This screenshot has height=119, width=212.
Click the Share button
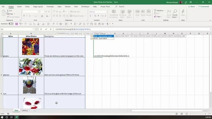point(191,7)
